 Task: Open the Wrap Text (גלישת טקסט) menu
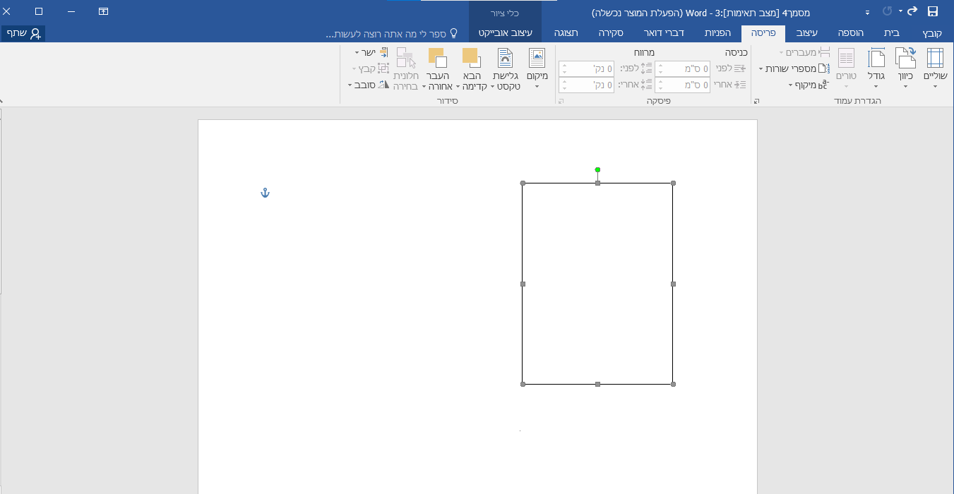[506, 68]
